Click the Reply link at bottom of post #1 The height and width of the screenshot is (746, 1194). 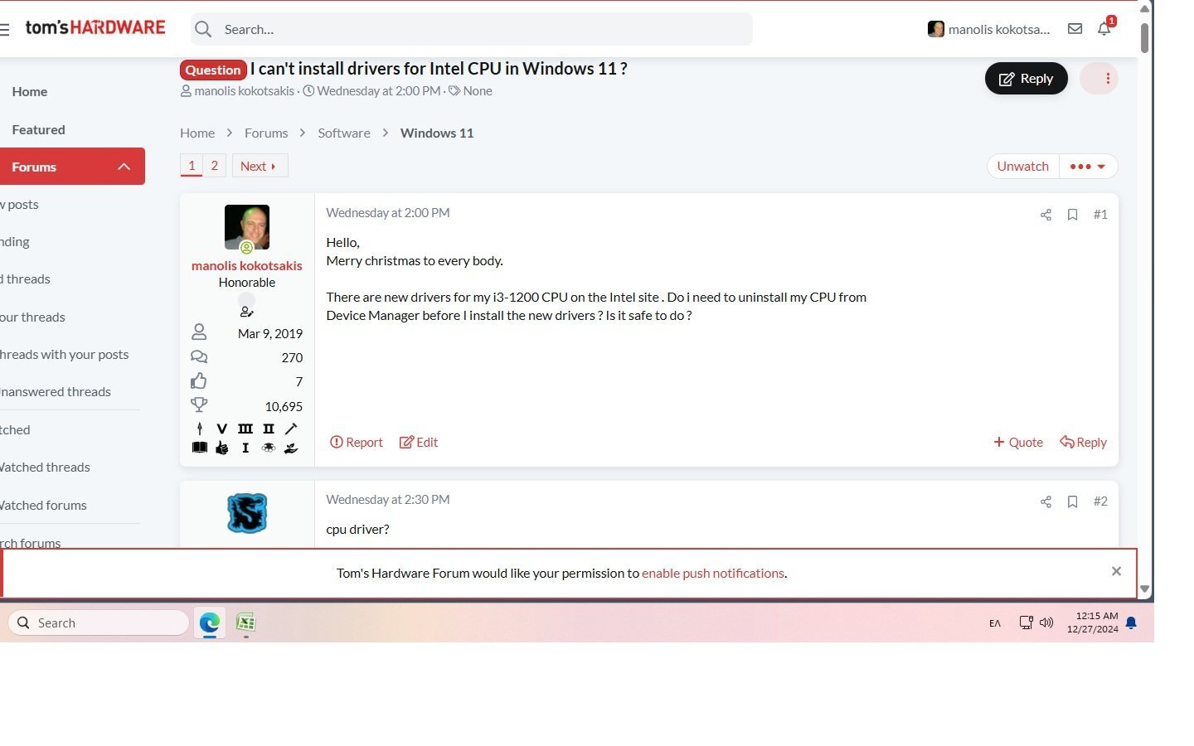pos(1083,443)
